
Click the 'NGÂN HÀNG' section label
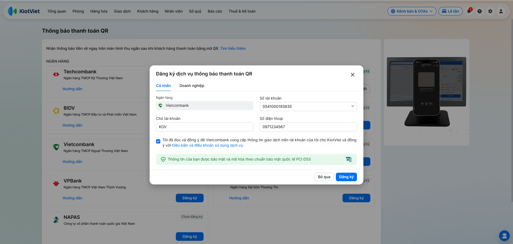click(58, 61)
